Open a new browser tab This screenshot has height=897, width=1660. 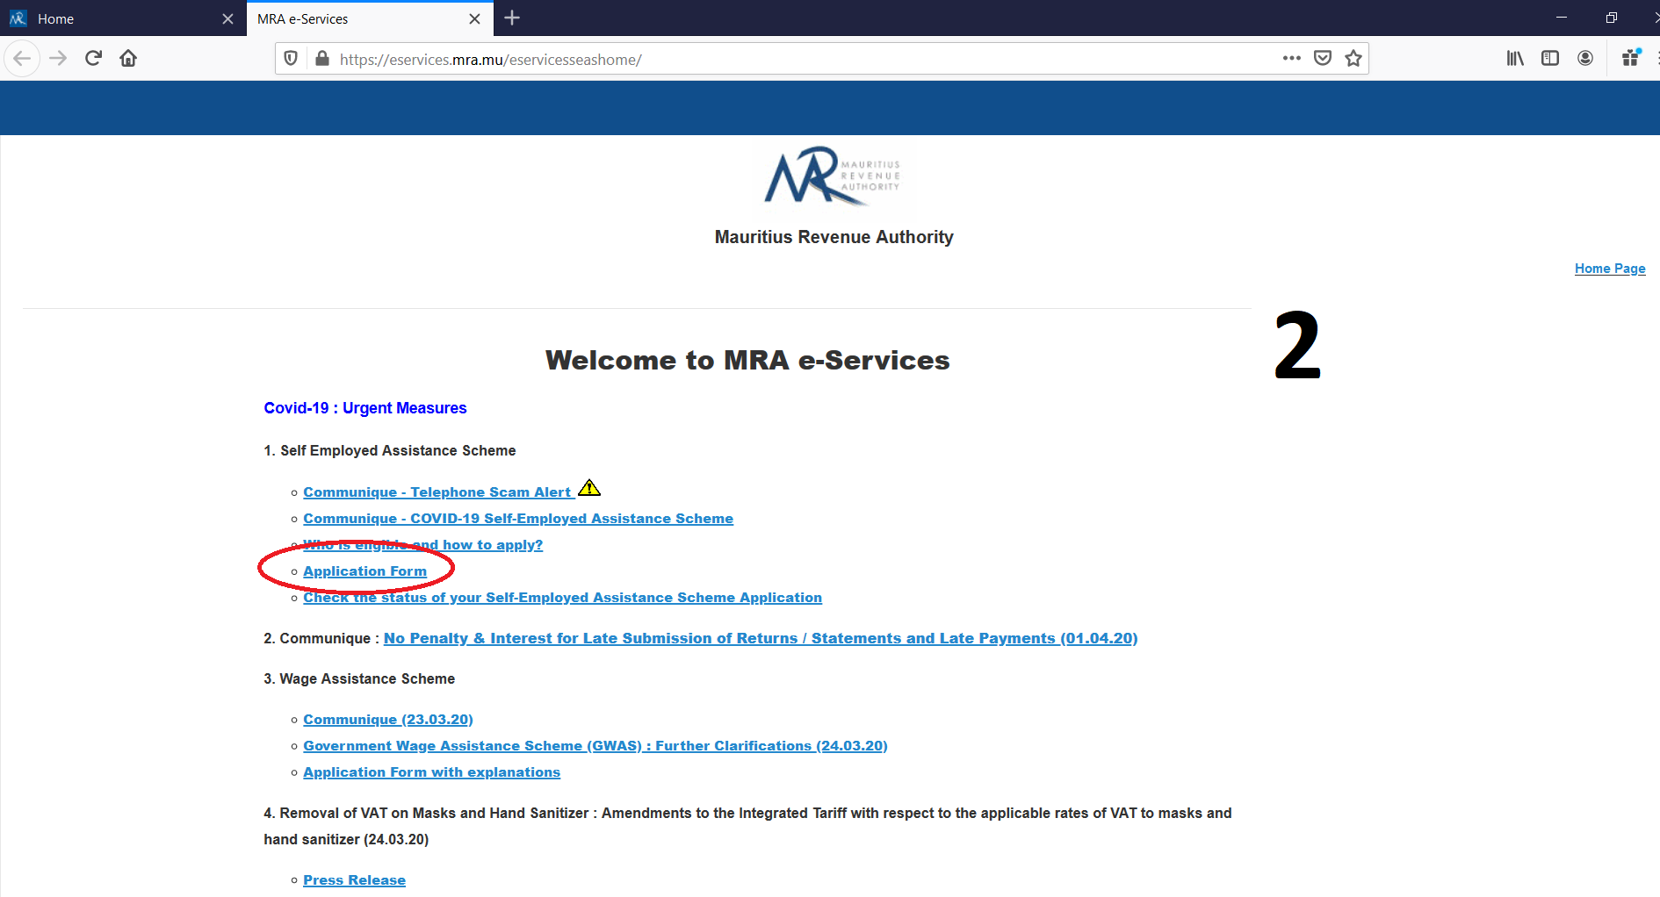click(x=512, y=18)
